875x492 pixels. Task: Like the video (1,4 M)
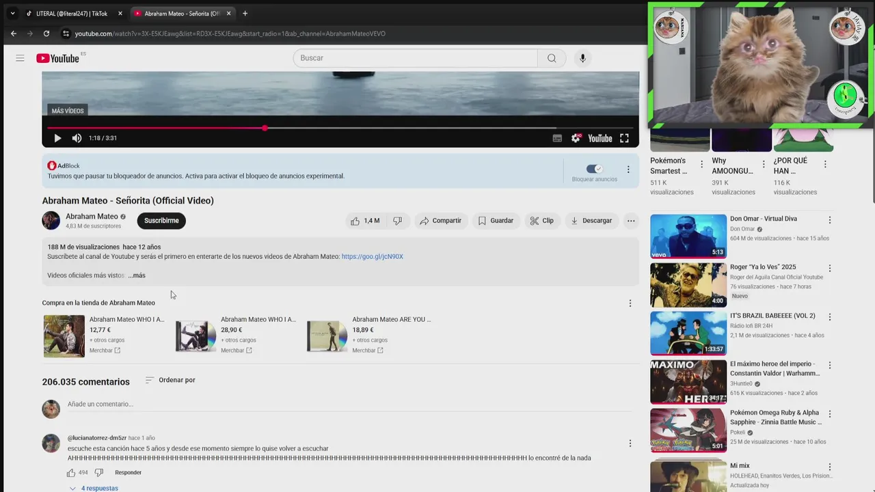pyautogui.click(x=365, y=221)
